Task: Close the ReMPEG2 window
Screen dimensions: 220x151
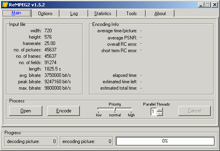Action: coord(215,5)
